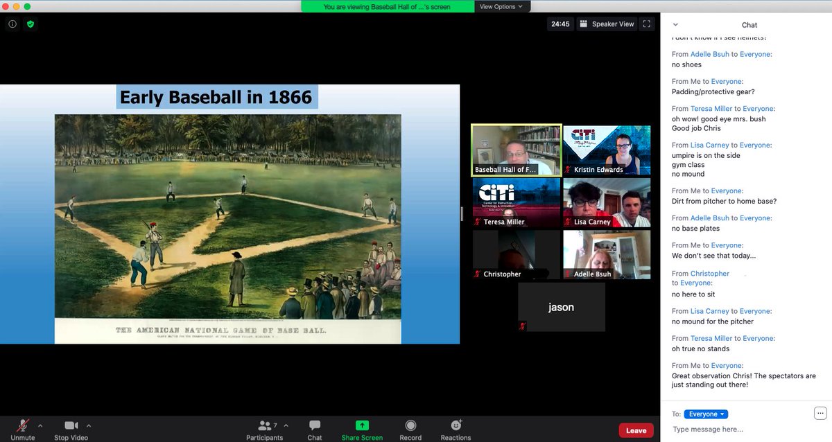Click Teresa Miller sender above 'oh wow! good eye'
The height and width of the screenshot is (442, 832).
711,109
